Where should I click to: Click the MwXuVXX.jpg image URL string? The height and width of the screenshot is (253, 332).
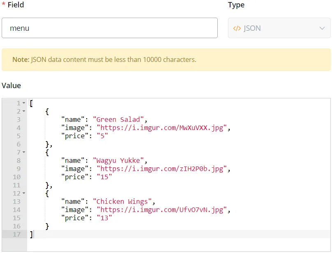tap(162, 128)
